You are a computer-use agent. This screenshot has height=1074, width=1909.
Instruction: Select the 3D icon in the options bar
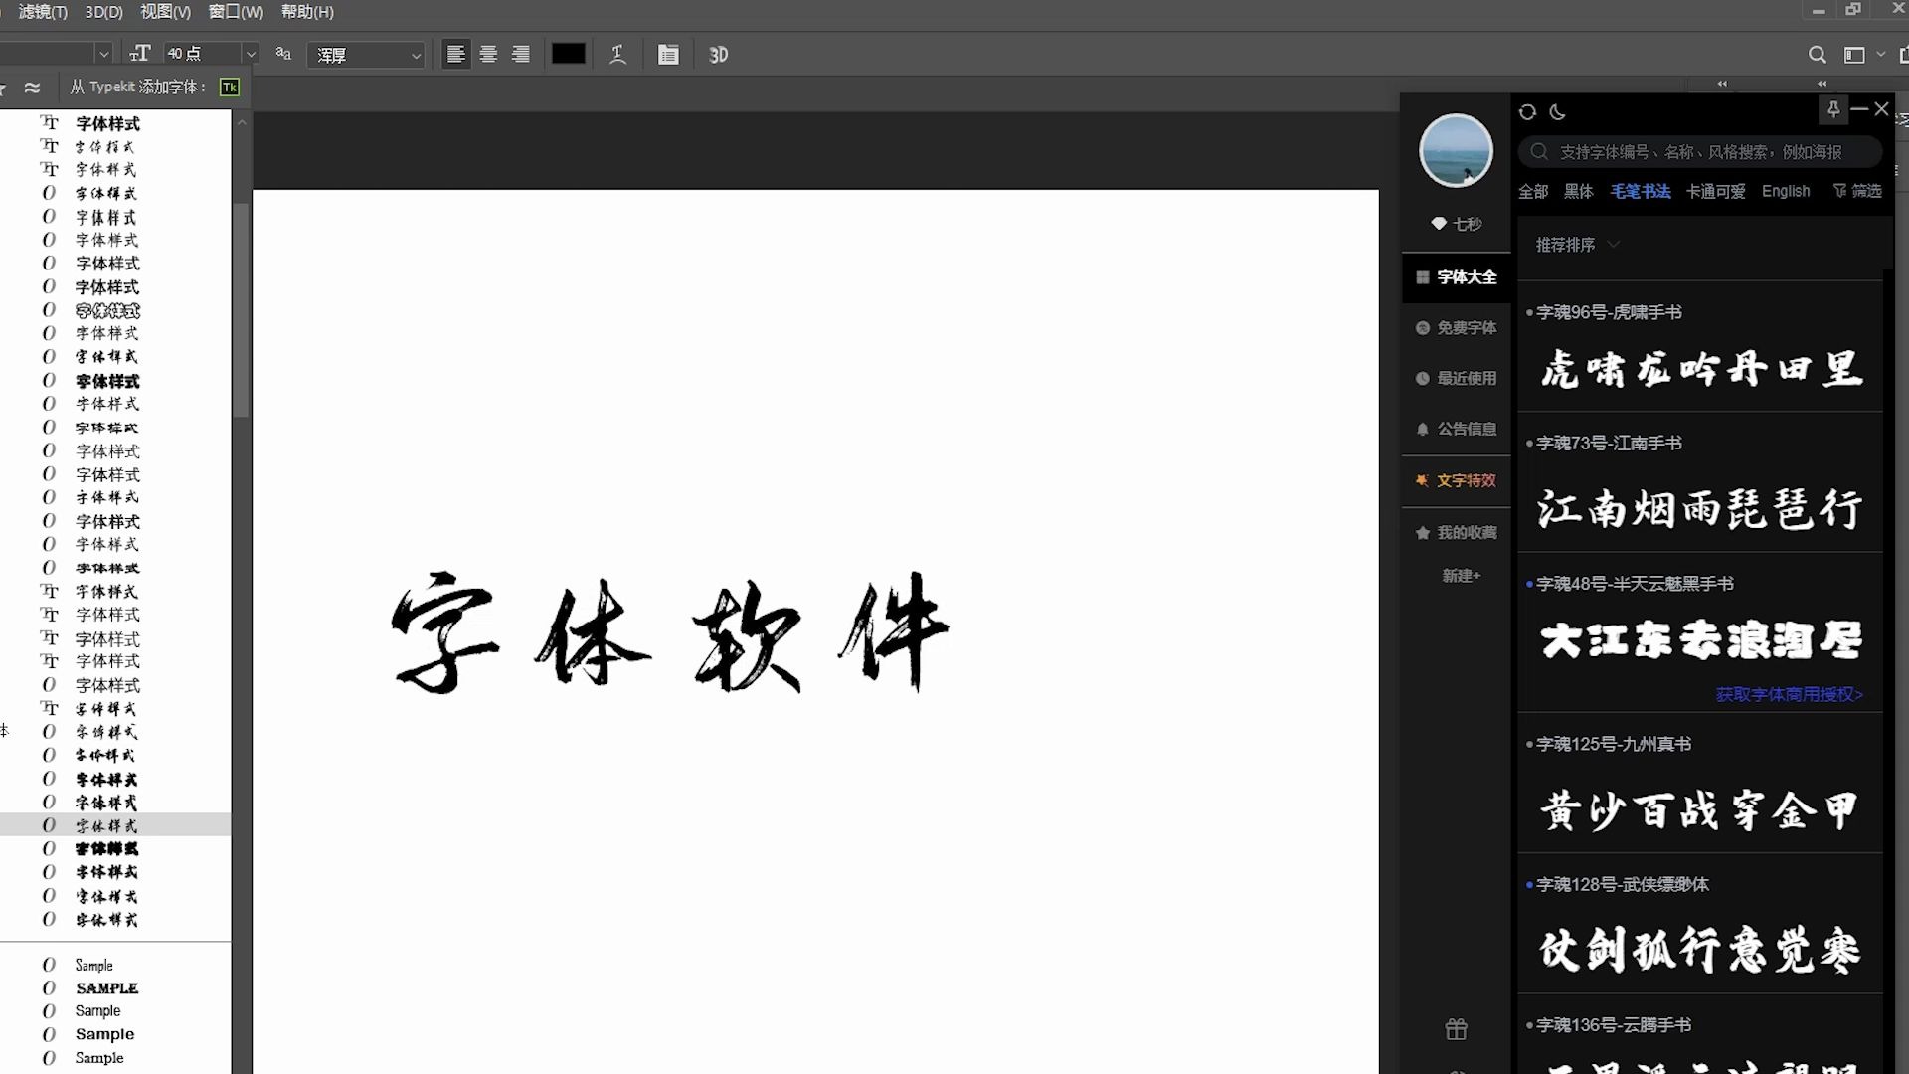coord(718,55)
